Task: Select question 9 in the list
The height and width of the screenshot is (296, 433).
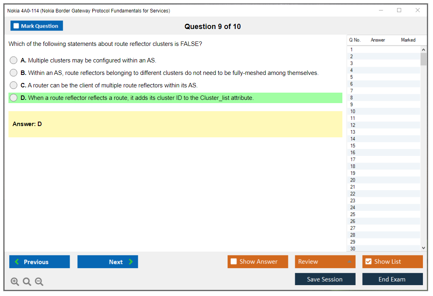Action: pyautogui.click(x=352, y=104)
